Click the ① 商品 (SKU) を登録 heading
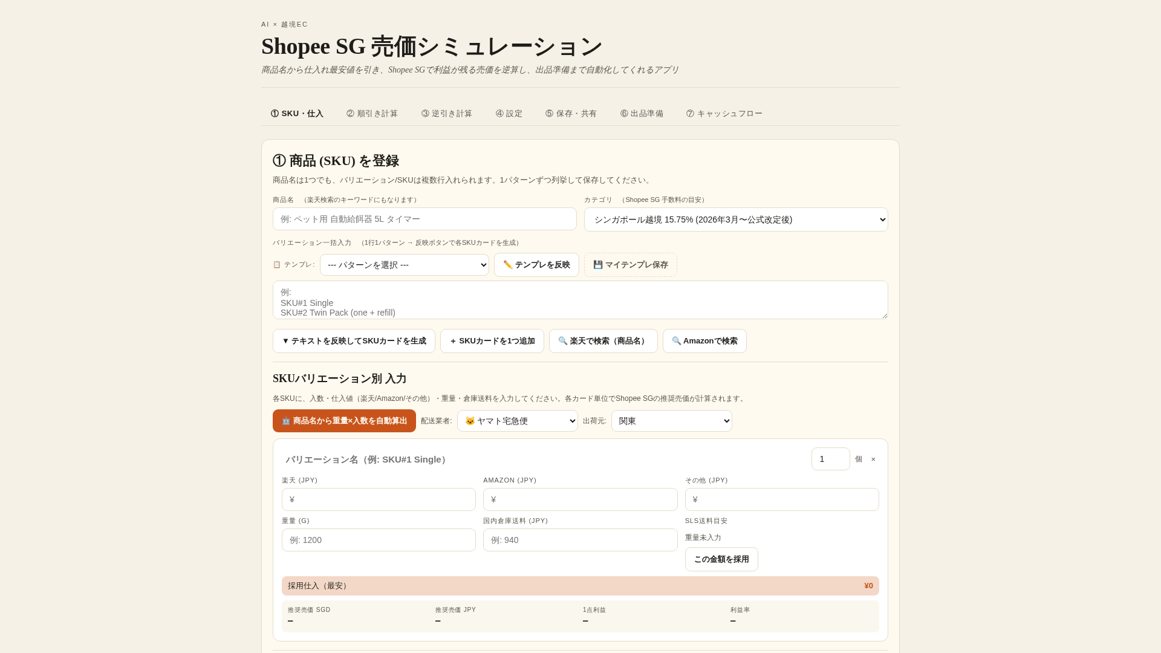 coord(336,161)
